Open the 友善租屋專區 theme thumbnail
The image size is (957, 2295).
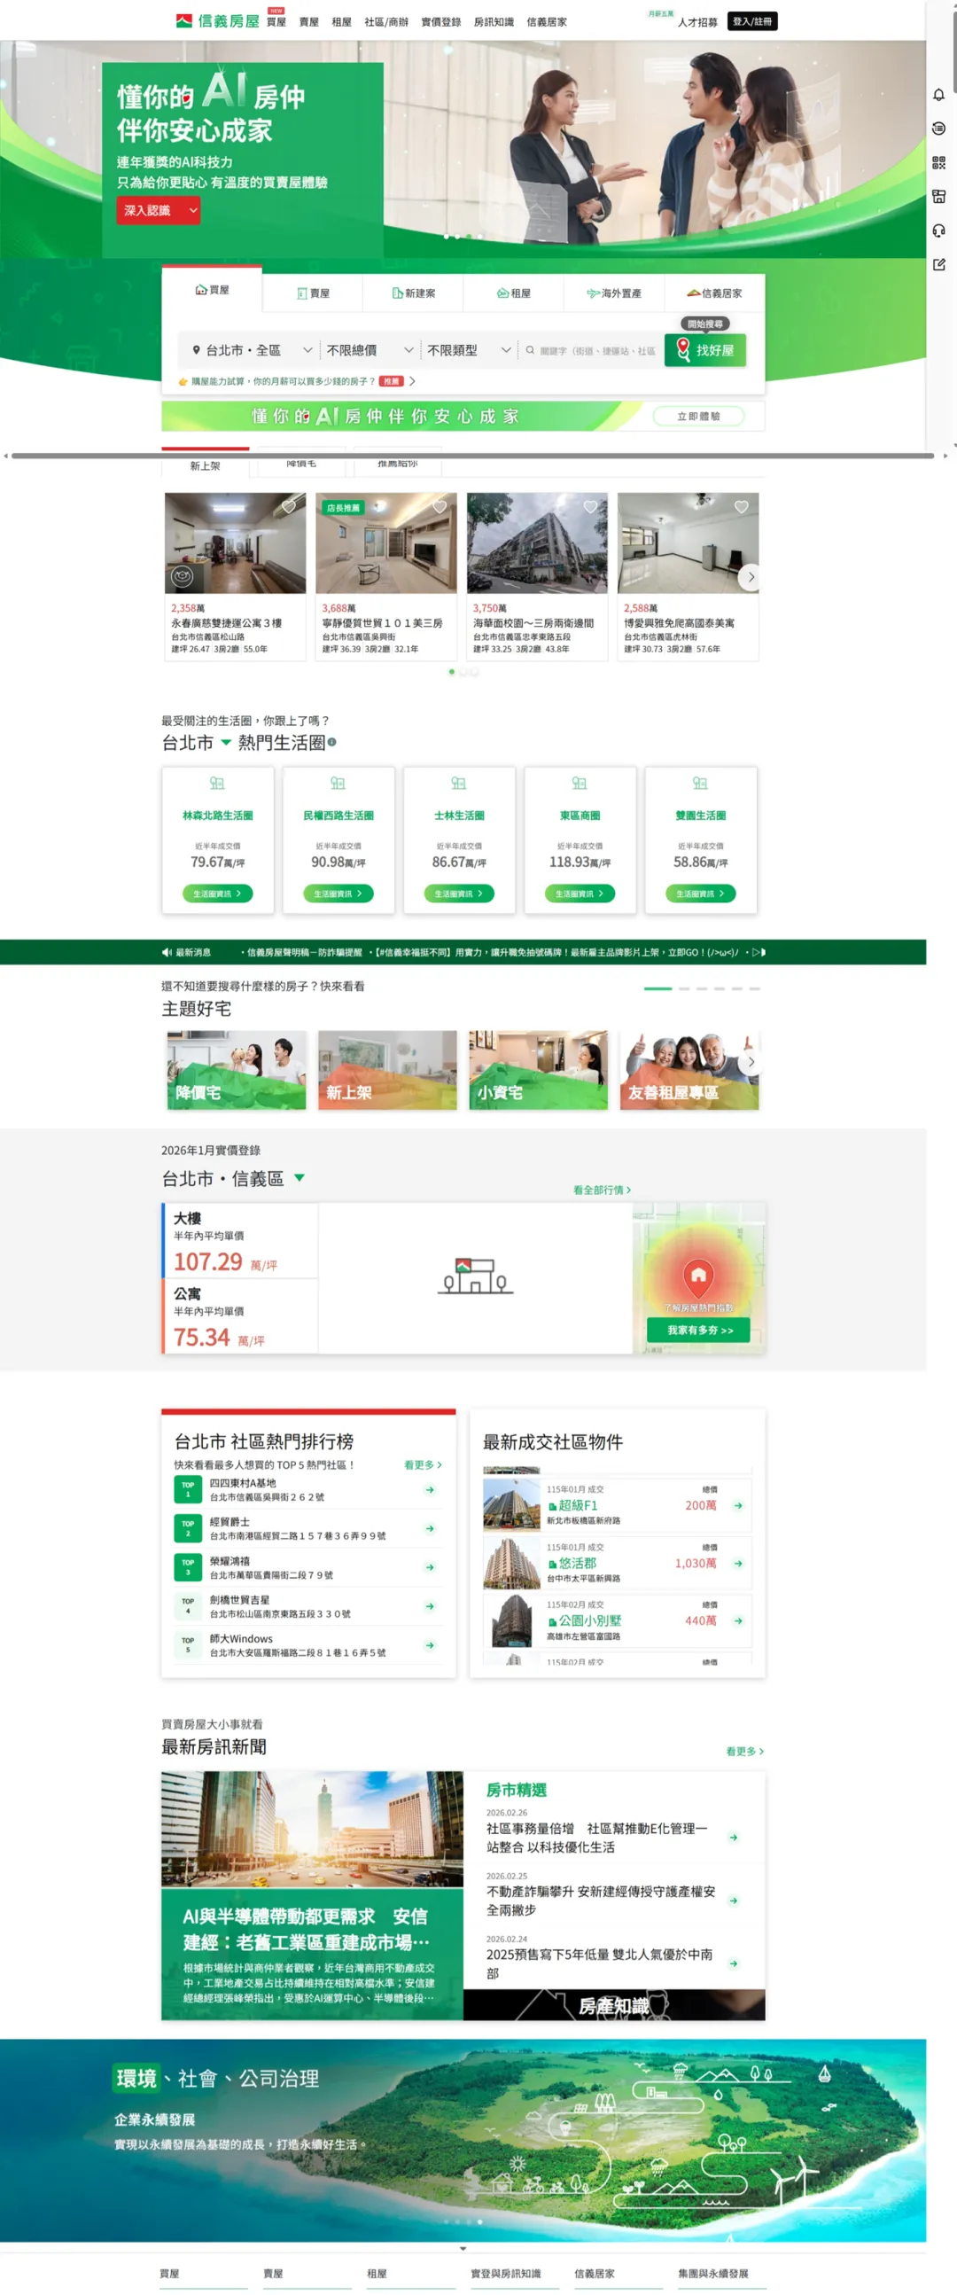point(689,1069)
